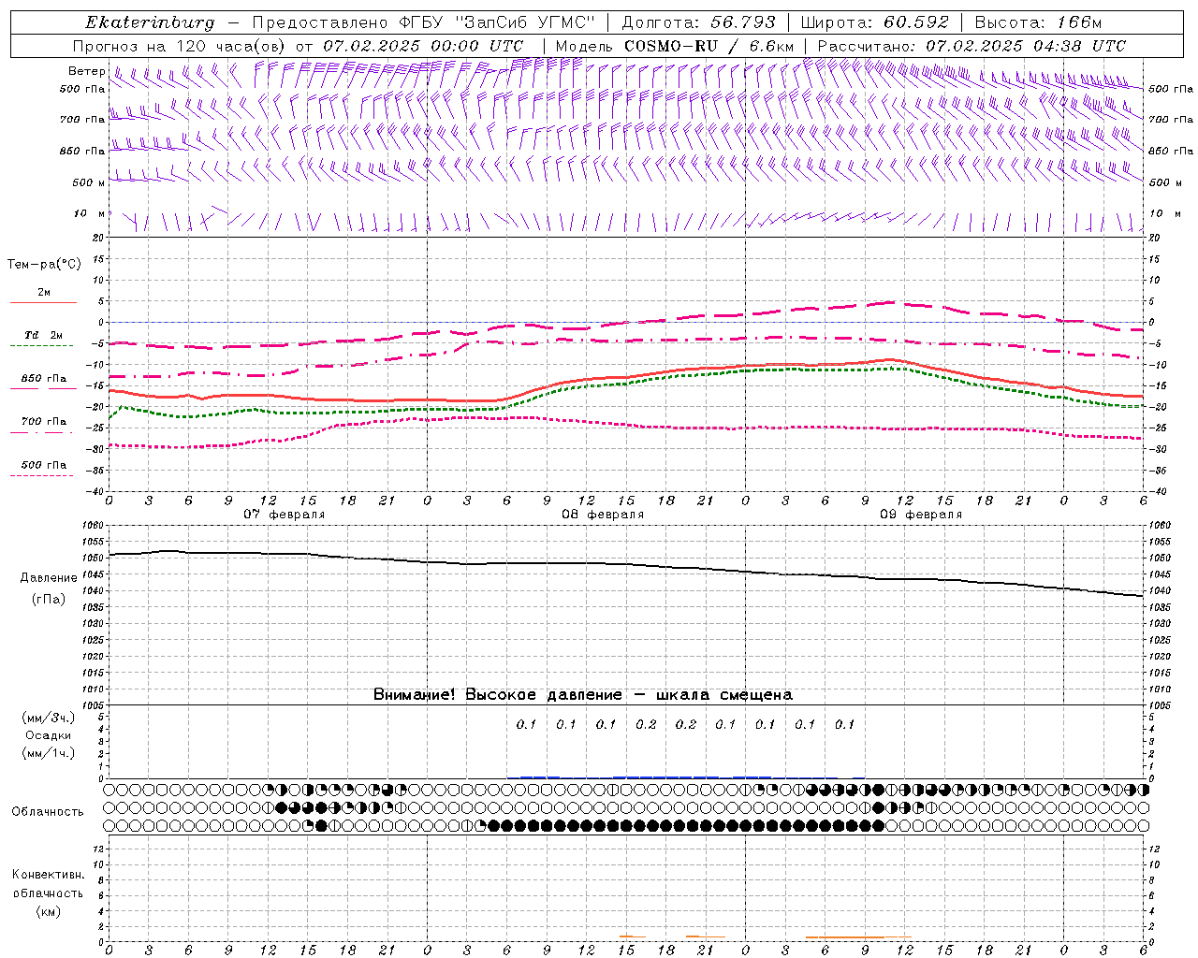Click the 09 февраля date label

click(921, 515)
